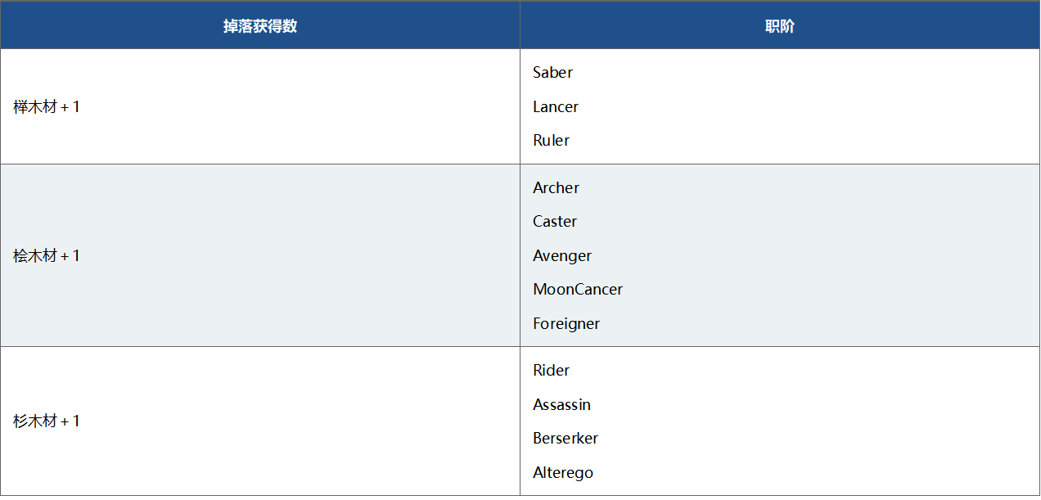This screenshot has width=1041, height=500.
Task: Click the Archer class text
Action: [556, 188]
